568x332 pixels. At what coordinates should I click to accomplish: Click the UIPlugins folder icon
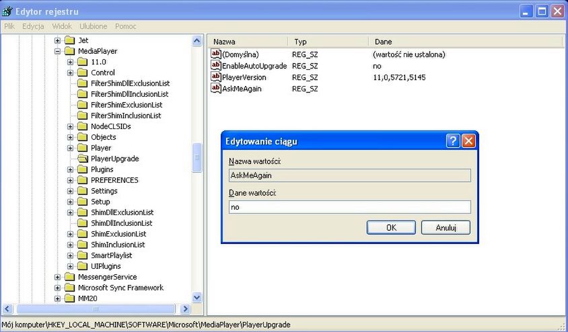[x=83, y=266]
